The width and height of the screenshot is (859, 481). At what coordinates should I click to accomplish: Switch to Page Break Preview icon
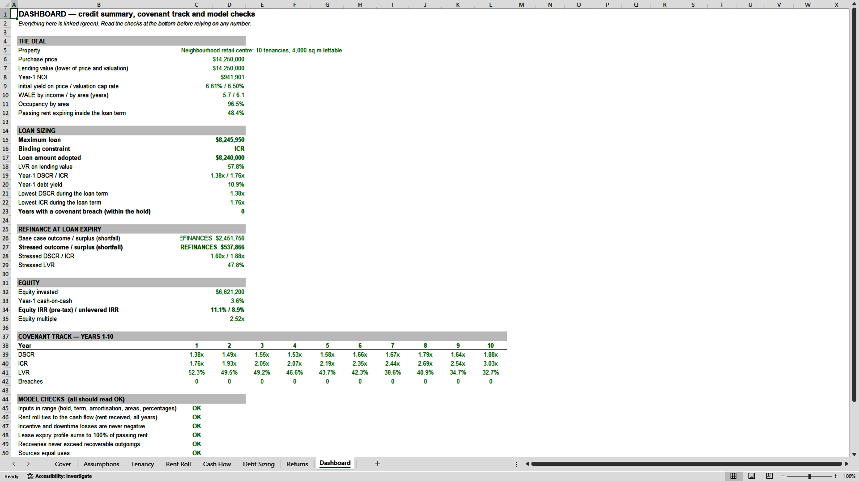coord(770,476)
